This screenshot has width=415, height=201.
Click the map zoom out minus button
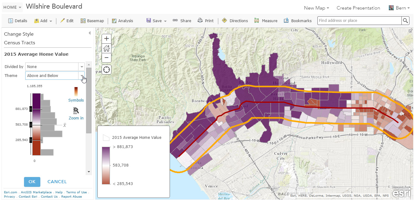(x=107, y=58)
